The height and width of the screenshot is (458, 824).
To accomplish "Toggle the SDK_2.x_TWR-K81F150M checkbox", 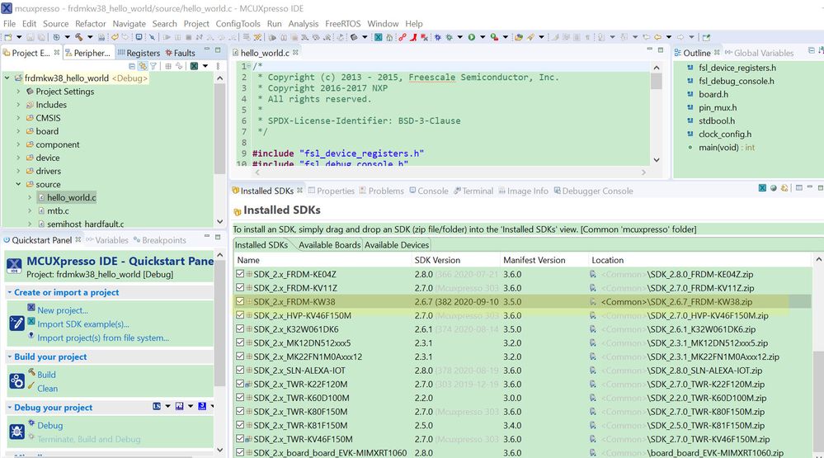I will pyautogui.click(x=240, y=425).
